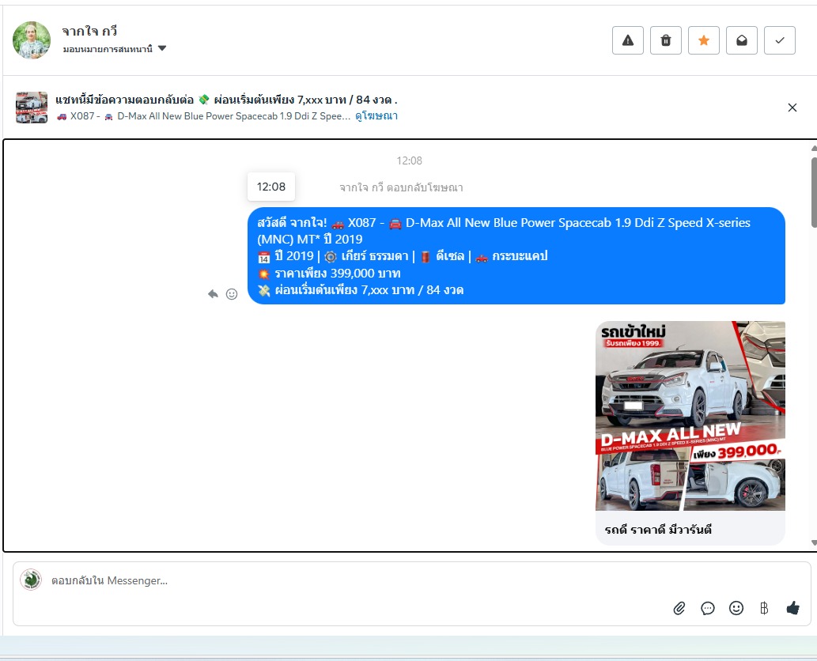Click the contact name จากใจ กวี
This screenshot has height=661, width=817.
coord(89,32)
